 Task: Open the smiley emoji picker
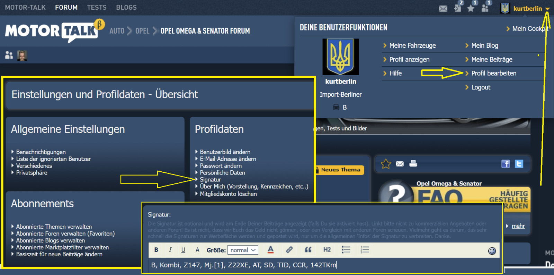point(492,251)
